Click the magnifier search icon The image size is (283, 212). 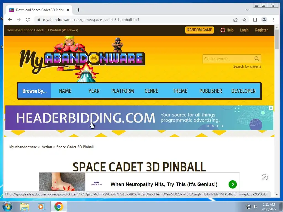[257, 59]
